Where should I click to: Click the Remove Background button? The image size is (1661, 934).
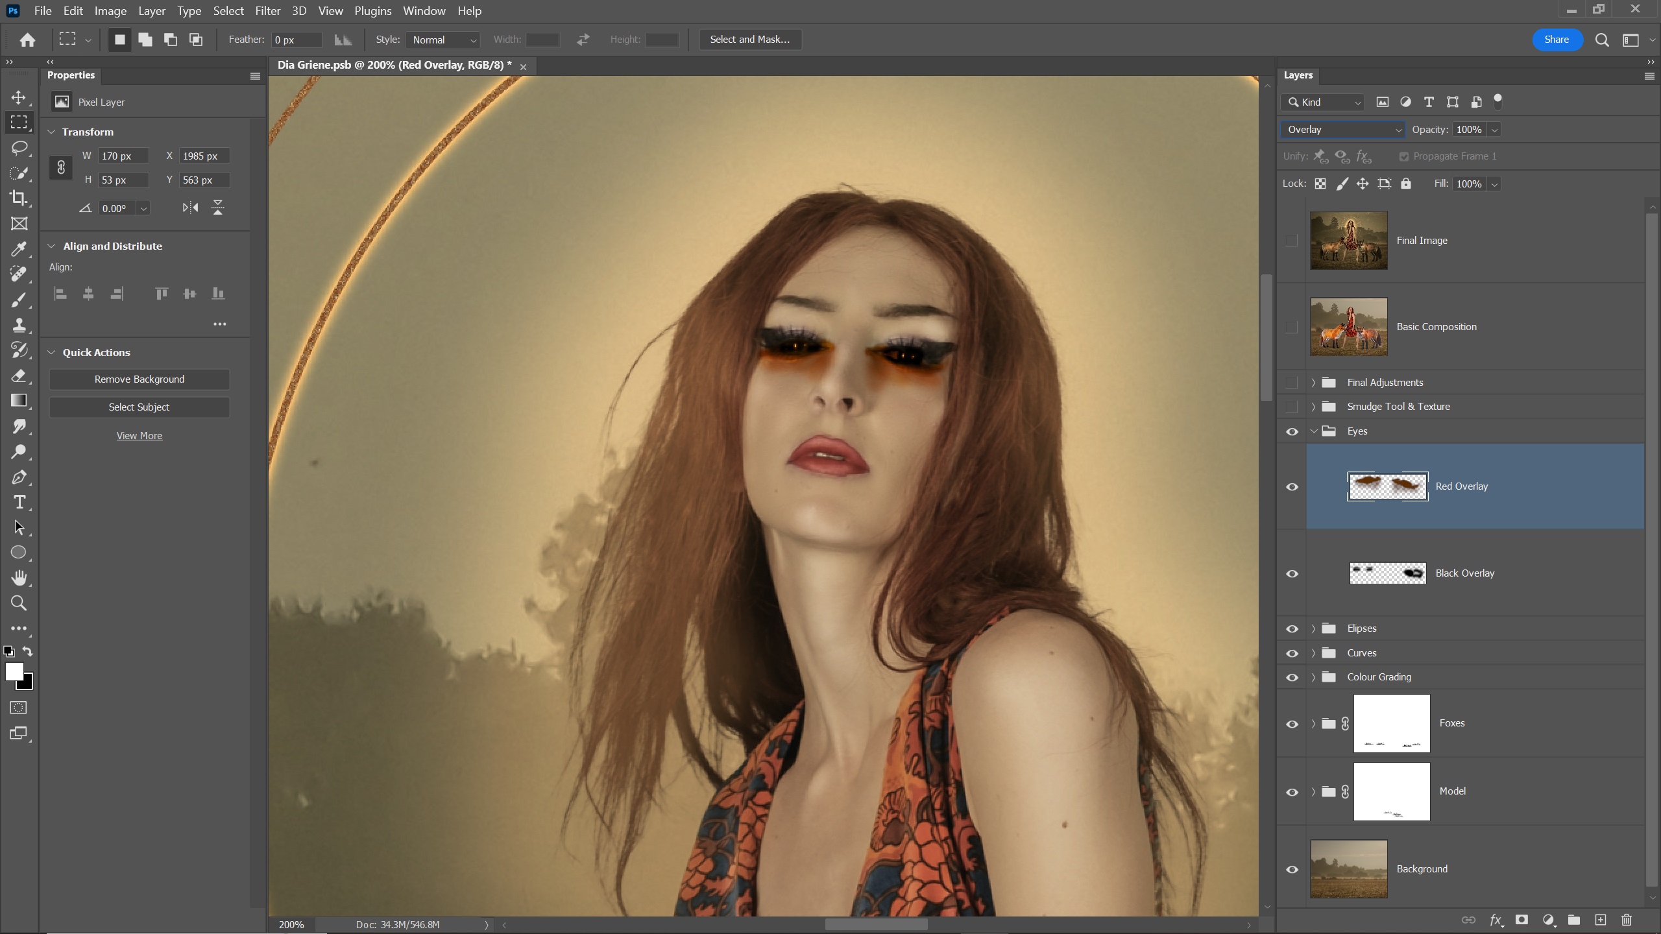(x=139, y=379)
